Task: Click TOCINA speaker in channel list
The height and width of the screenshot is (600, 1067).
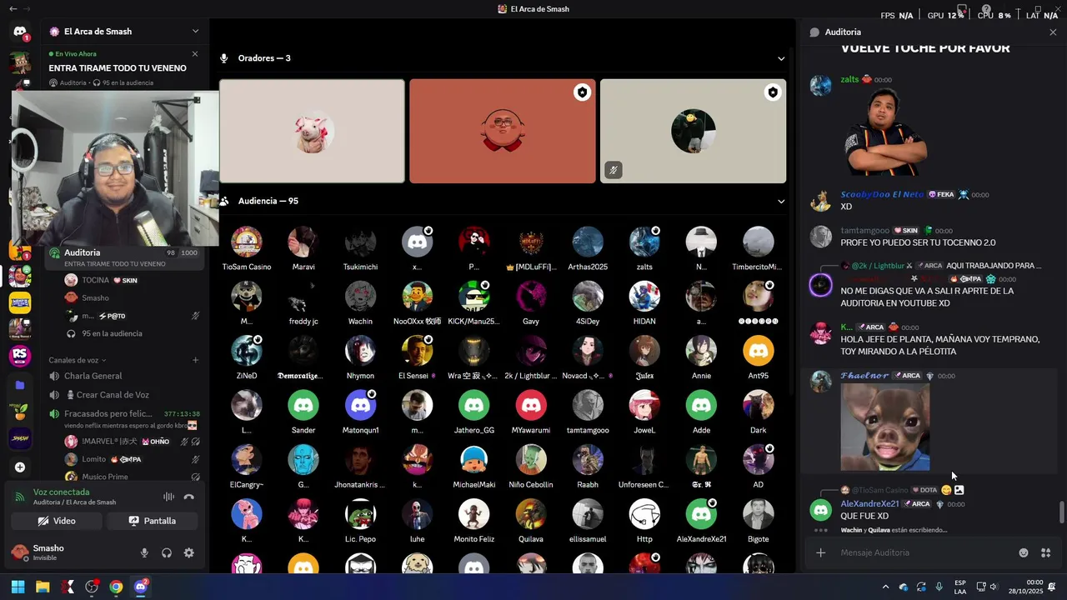Action: 95,280
